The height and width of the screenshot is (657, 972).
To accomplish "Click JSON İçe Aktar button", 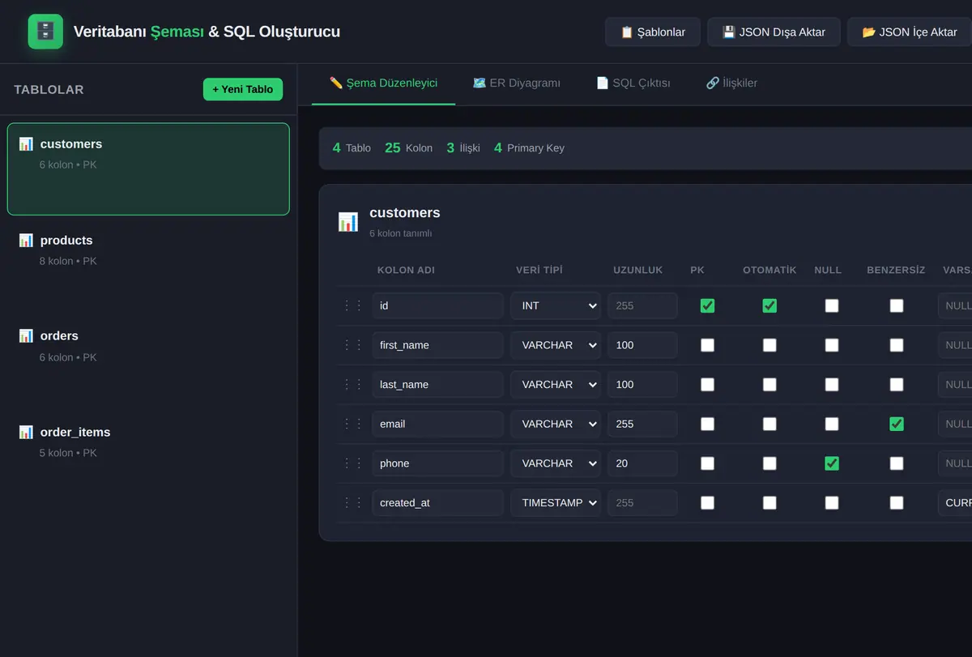I will pyautogui.click(x=910, y=32).
